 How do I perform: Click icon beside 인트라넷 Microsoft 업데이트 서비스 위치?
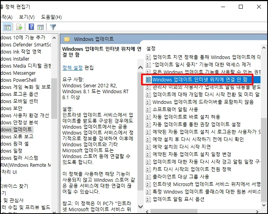click(x=148, y=184)
